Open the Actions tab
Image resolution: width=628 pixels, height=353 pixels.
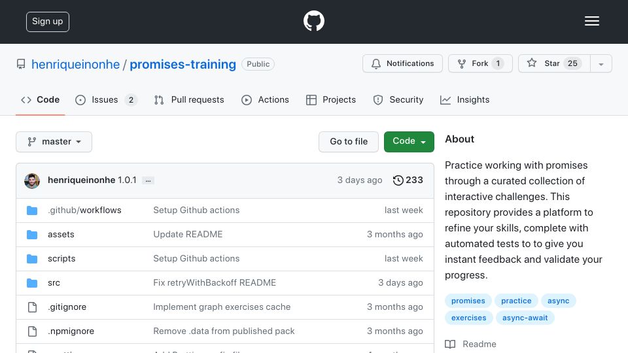(265, 99)
